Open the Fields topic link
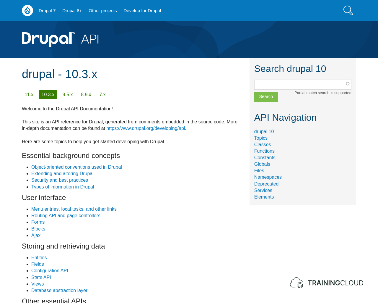Viewport: 378px width, 303px height. point(38,264)
